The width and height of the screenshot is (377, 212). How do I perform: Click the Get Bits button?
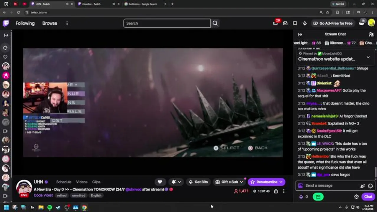pyautogui.click(x=198, y=182)
